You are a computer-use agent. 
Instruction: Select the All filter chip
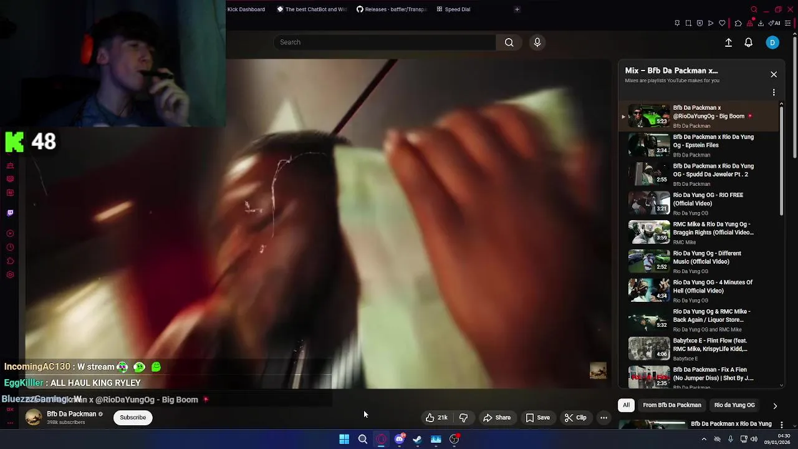click(626, 405)
